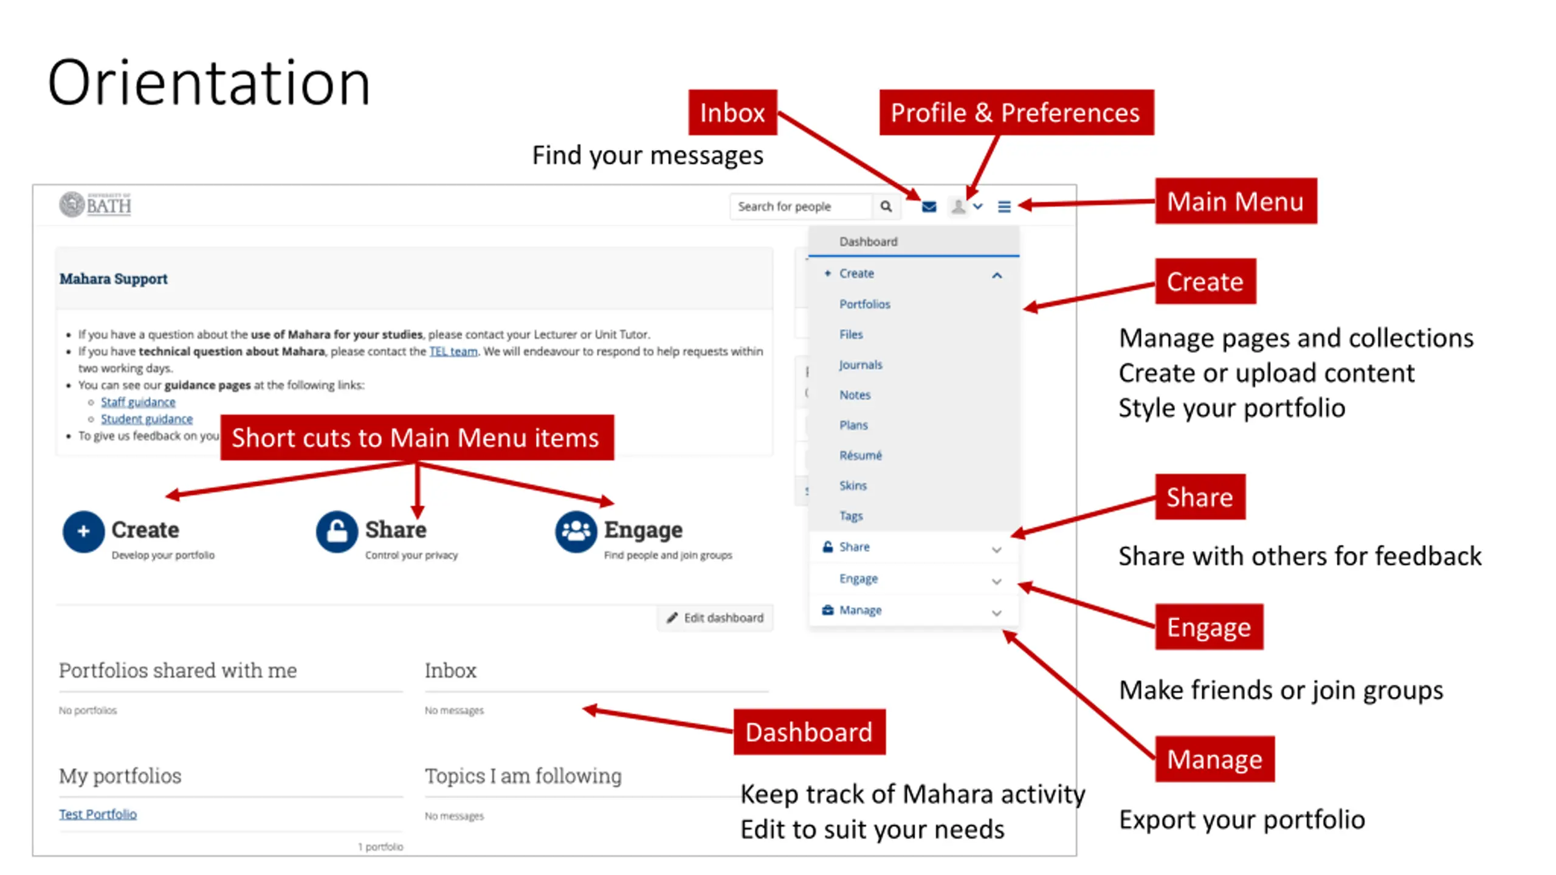The image size is (1556, 875).
Task: Expand the Engage menu section chevron
Action: (x=996, y=581)
